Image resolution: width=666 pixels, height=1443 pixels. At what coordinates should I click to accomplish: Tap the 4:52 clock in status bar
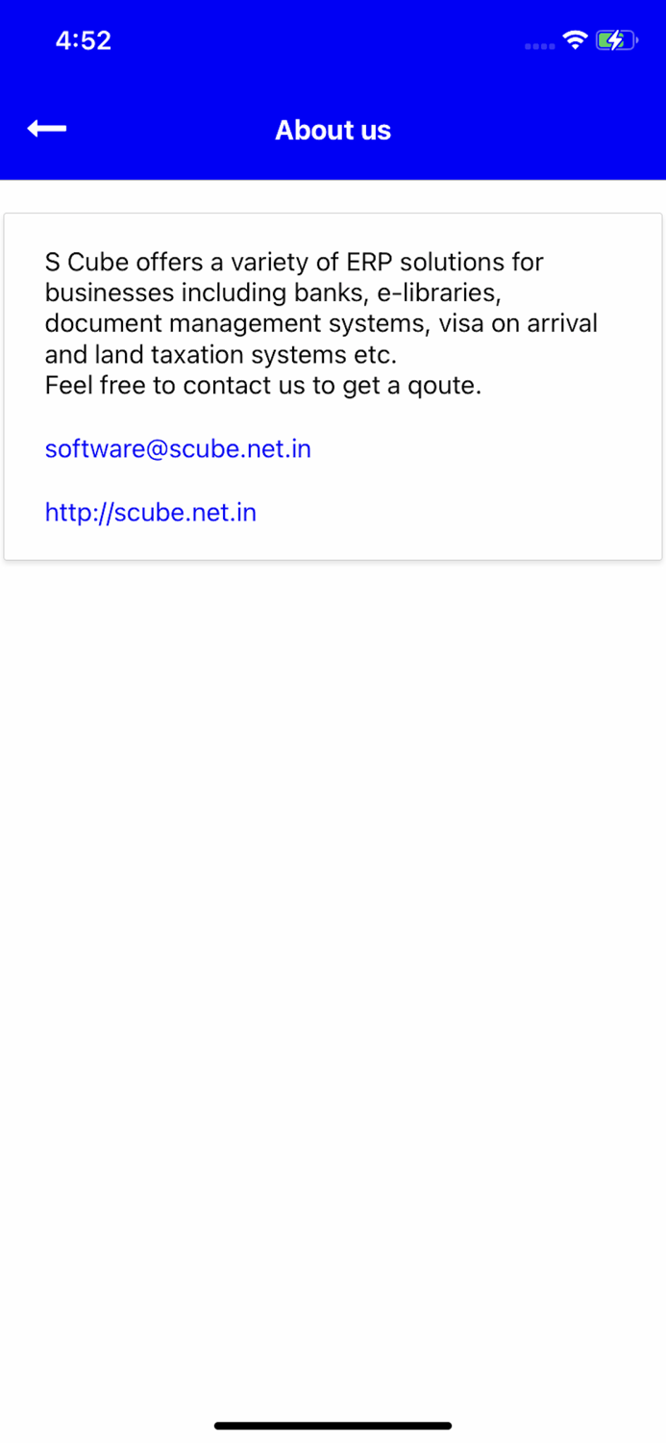84,40
